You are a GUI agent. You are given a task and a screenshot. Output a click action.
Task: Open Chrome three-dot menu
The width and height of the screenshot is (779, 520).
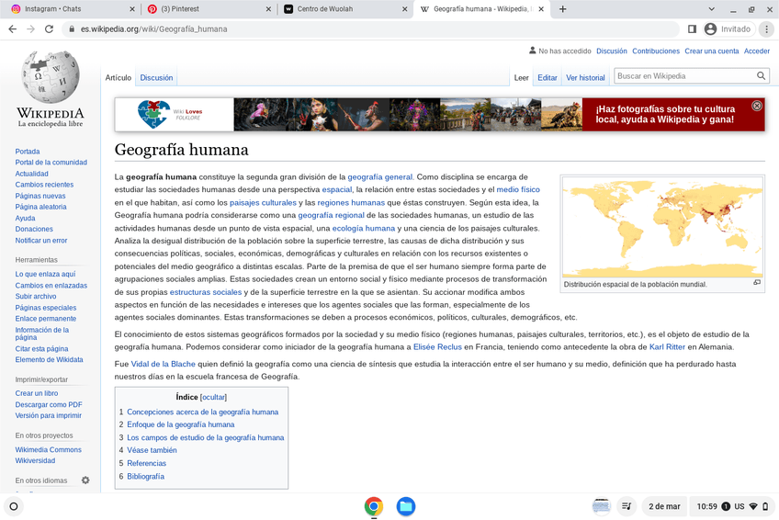(766, 29)
